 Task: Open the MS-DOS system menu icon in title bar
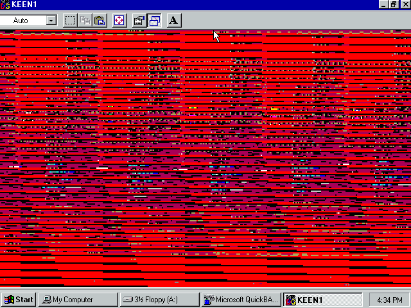coord(5,4)
